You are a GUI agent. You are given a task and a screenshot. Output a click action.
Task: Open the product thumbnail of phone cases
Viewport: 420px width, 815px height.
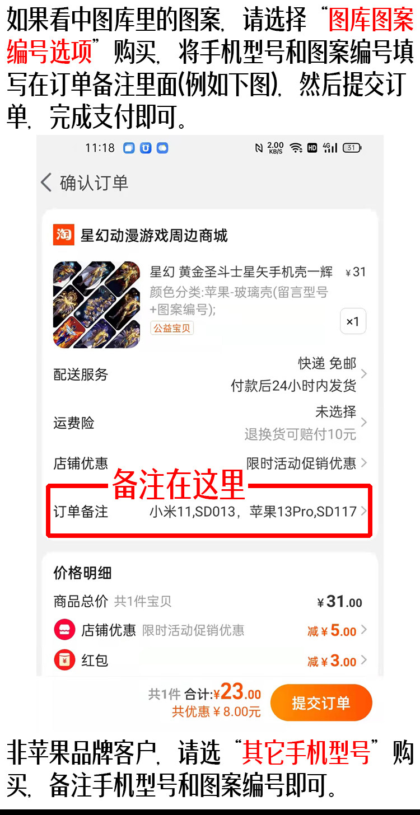coord(96,305)
